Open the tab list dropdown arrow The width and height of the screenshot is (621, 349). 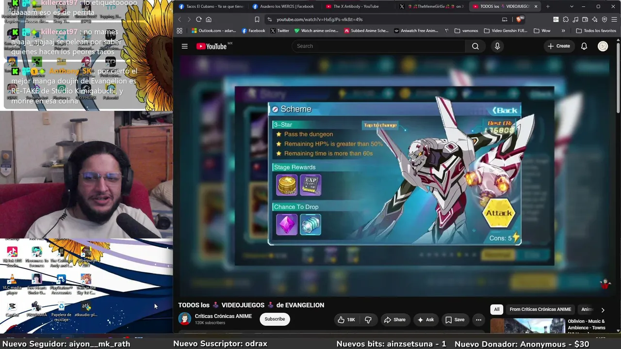click(x=572, y=6)
